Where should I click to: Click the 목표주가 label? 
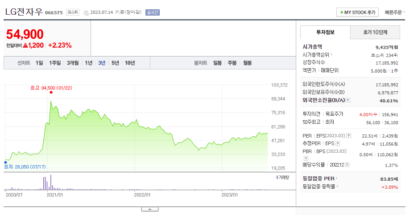pyautogui.click(x=334, y=114)
